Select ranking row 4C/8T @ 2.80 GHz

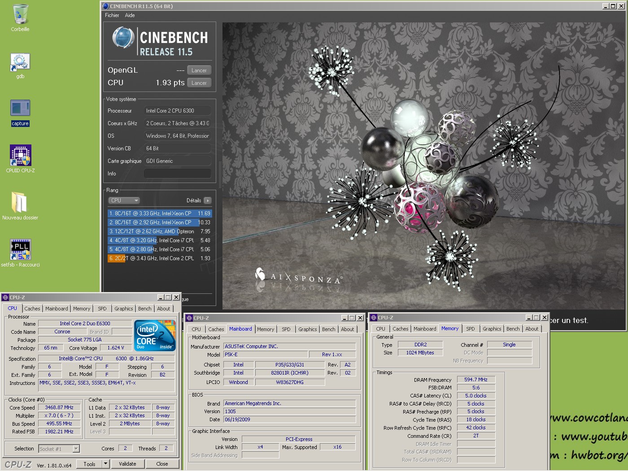[x=160, y=249]
